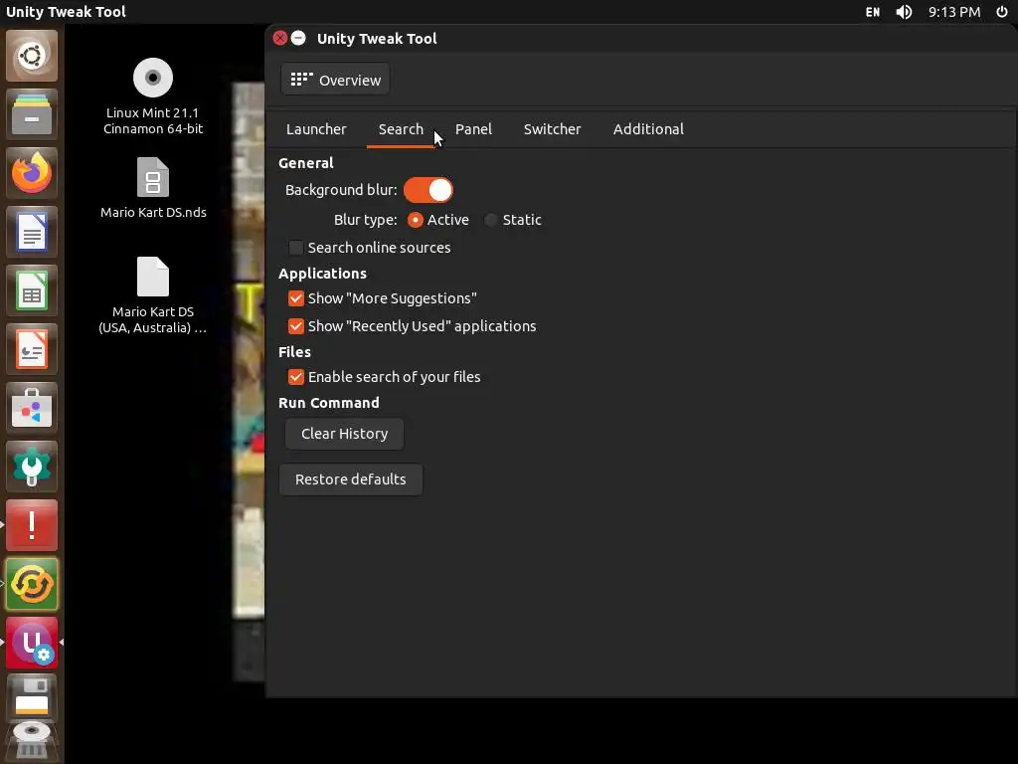Enable Search online sources checkbox
1018x764 pixels.
click(370, 248)
